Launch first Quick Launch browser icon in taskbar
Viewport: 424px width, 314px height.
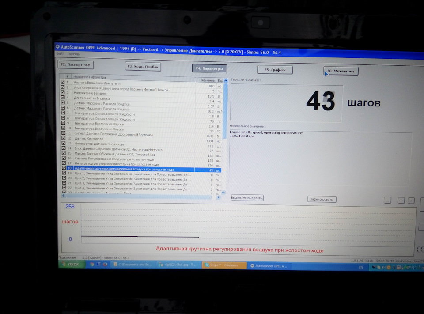[x=92, y=264]
